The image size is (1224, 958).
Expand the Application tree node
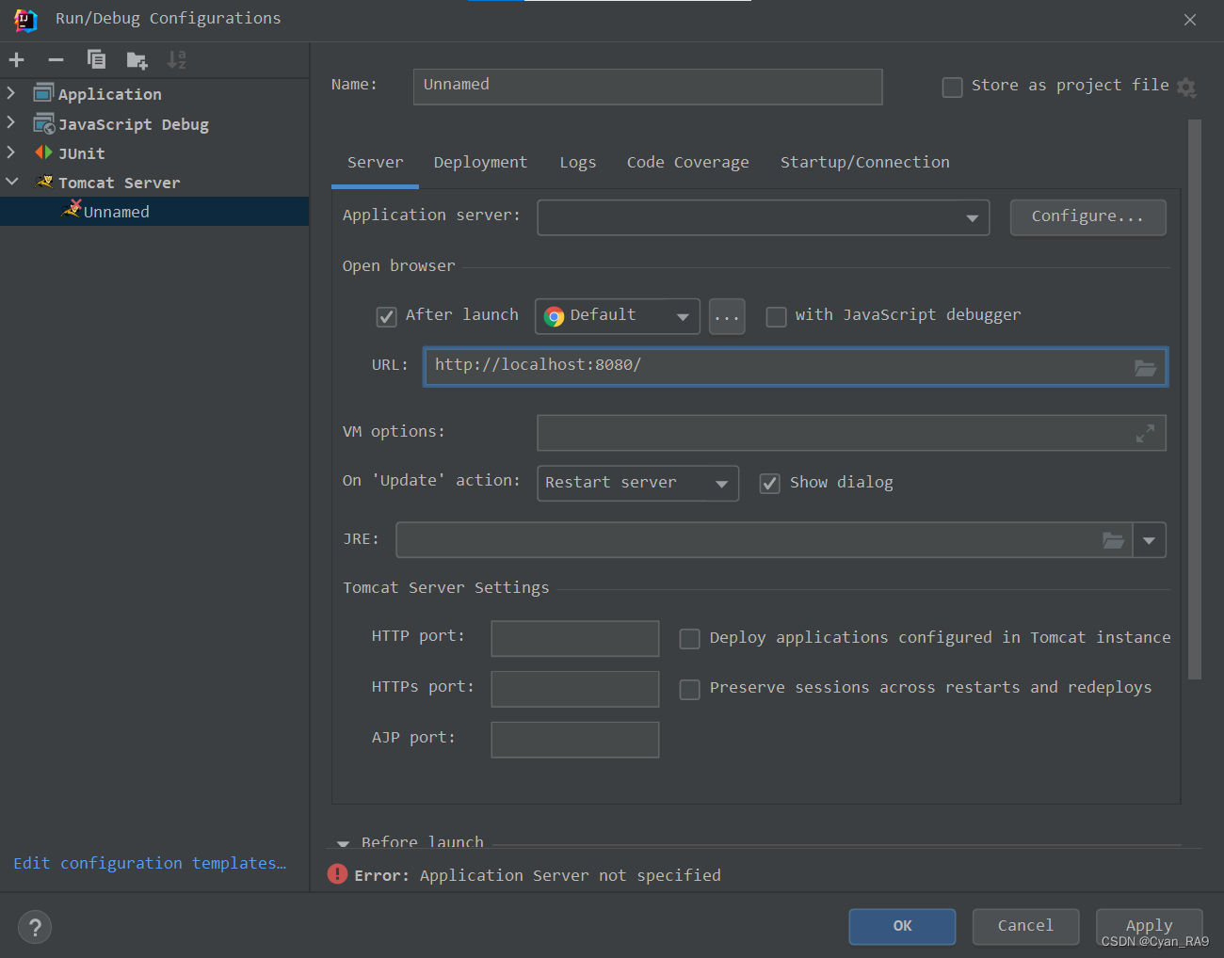pos(11,93)
